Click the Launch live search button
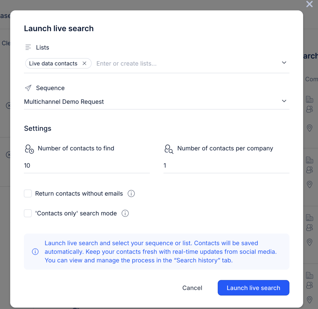 tap(253, 288)
